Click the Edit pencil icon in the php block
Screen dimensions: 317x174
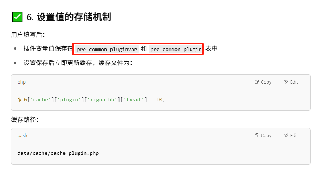(286, 82)
